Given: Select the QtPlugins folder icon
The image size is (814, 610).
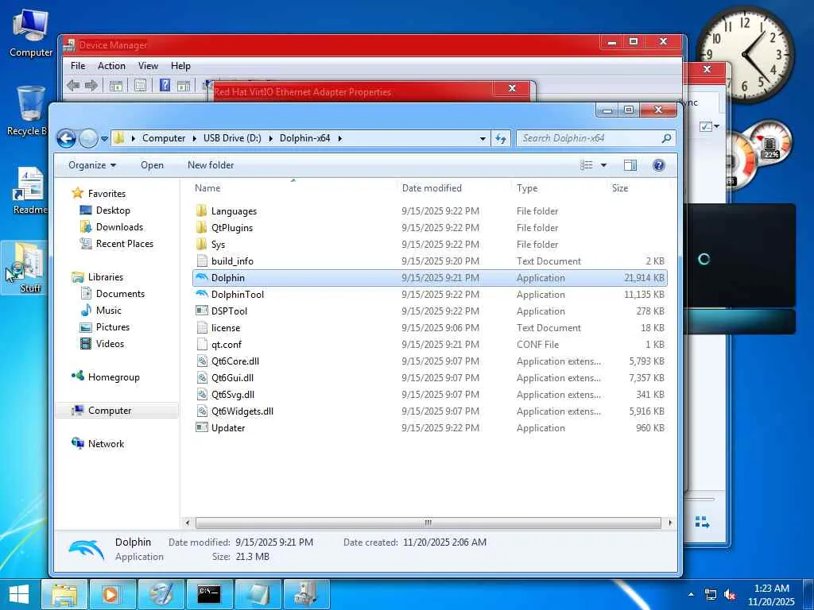Looking at the screenshot, I should (x=201, y=228).
